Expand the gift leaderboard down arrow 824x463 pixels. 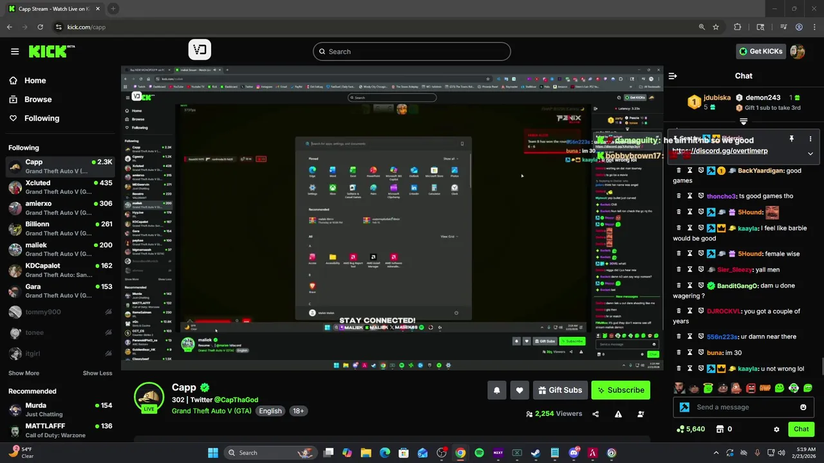744,122
